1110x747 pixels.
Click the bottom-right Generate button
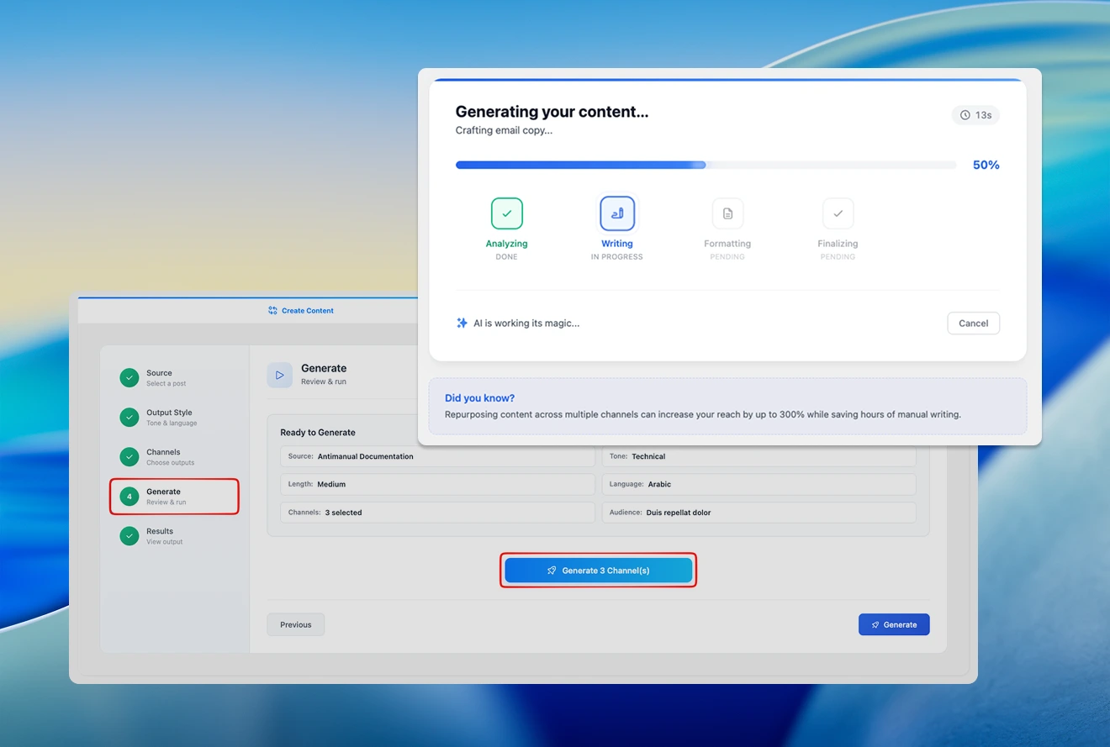pos(893,624)
